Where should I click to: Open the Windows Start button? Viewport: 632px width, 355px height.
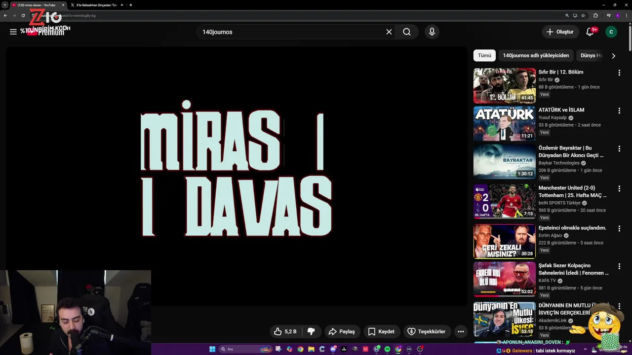pyautogui.click(x=212, y=349)
